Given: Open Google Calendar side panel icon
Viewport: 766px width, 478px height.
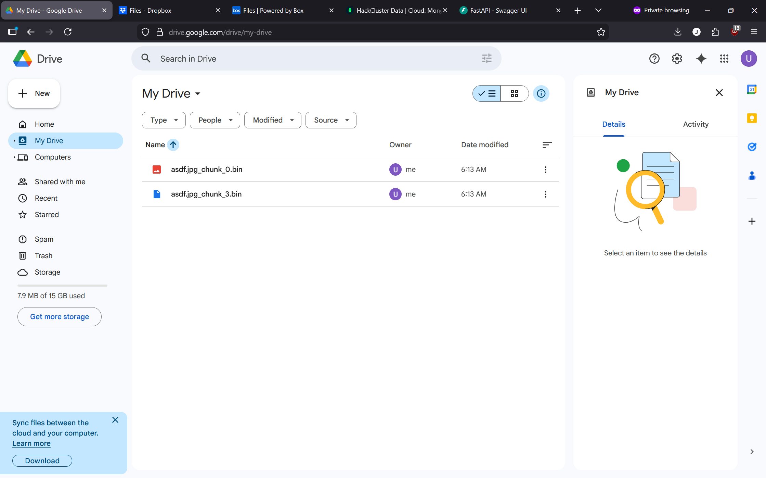Looking at the screenshot, I should click(x=752, y=90).
